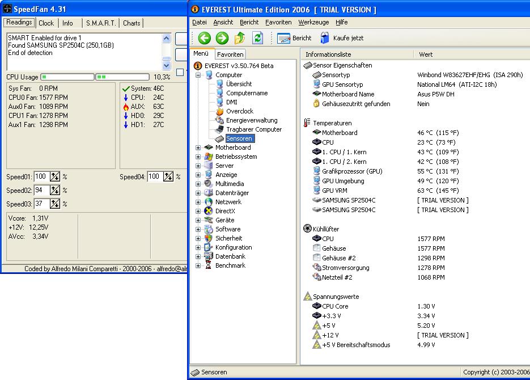This screenshot has height=380, width=530.
Task: Click the EVEREST v3.50.764 Beta root icon
Action: click(198, 66)
